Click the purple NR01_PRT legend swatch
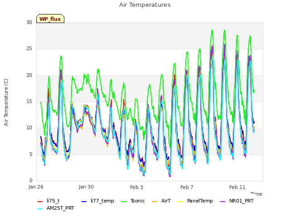 pos(222,202)
